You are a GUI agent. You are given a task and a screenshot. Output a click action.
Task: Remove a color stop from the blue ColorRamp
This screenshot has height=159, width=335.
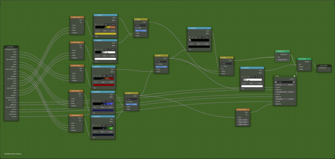96,101
